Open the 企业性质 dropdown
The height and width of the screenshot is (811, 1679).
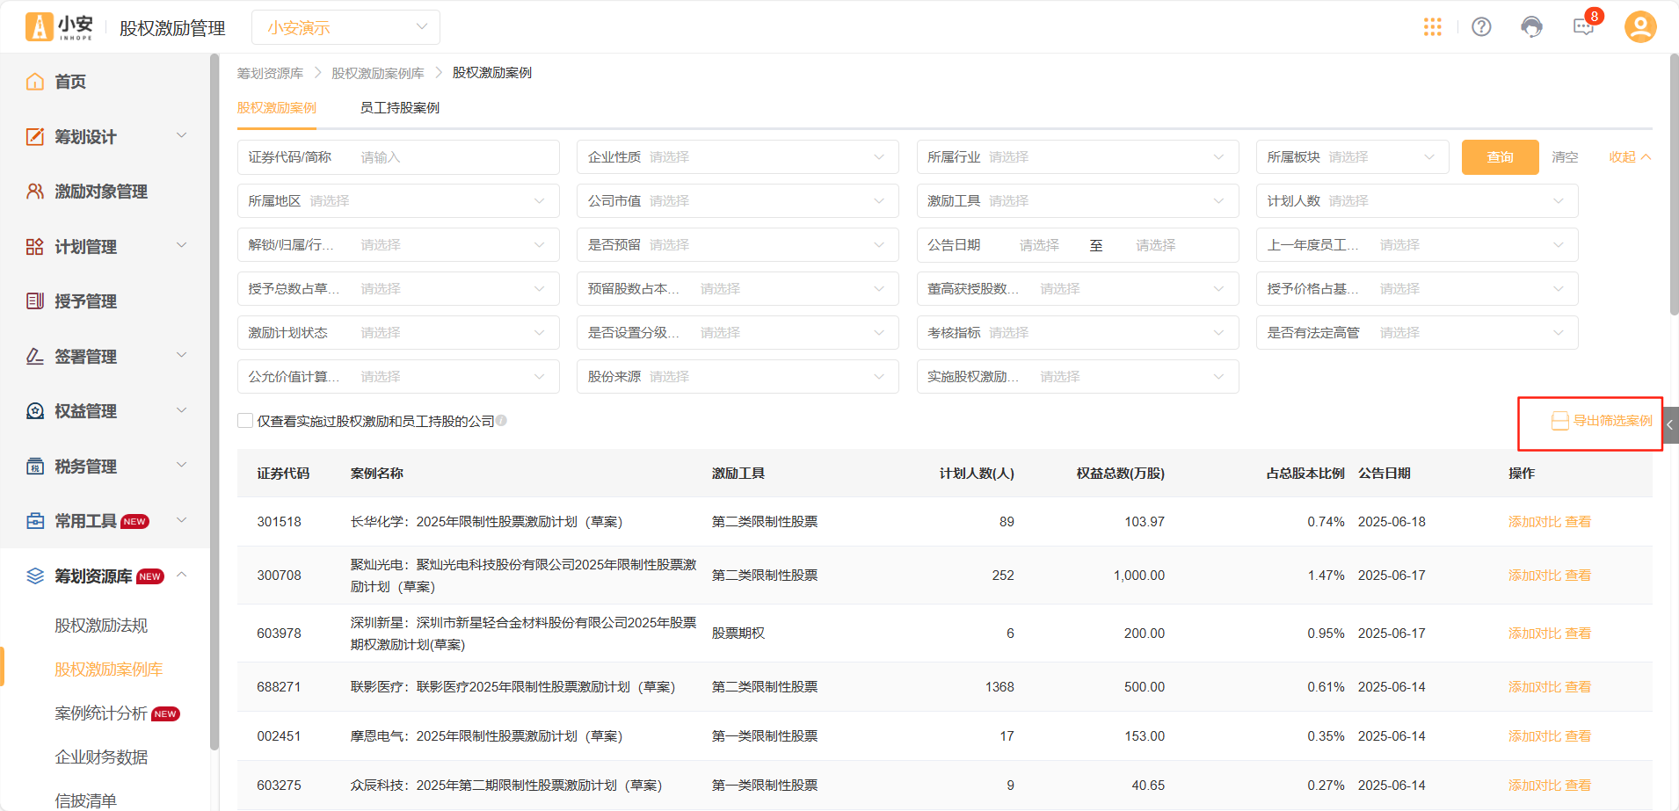tap(738, 157)
